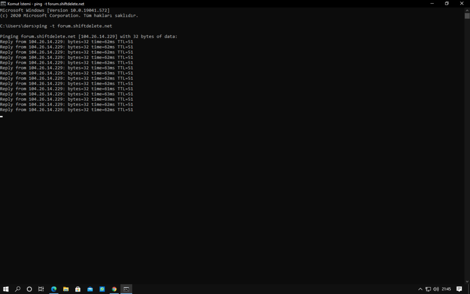The height and width of the screenshot is (294, 470).
Task: Click the 'ping -t forum.shiftdelete.net' command line
Action: (x=56, y=26)
